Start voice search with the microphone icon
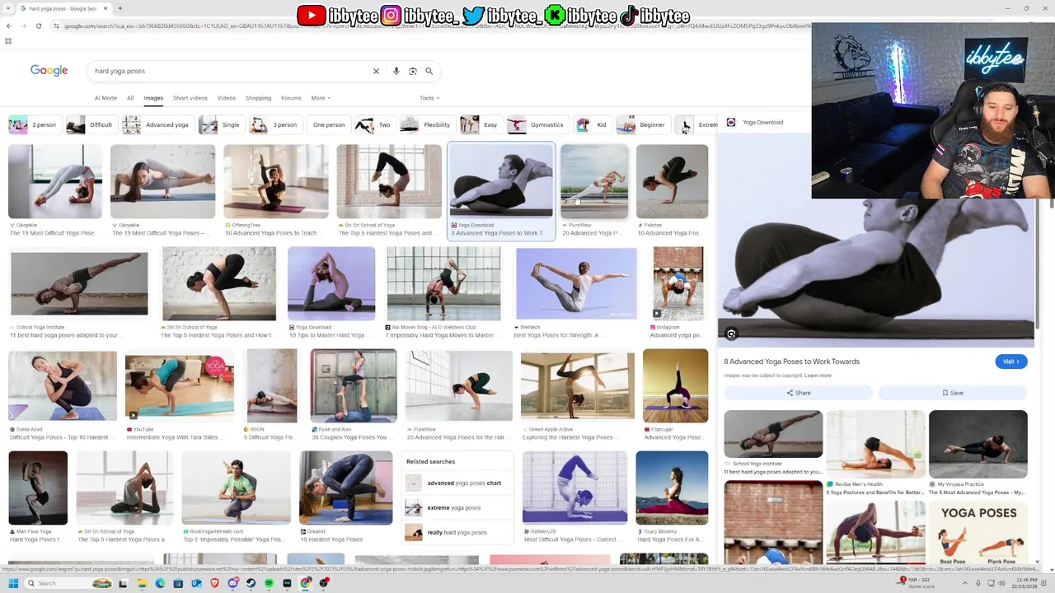Screen dimensions: 1055x593 pos(396,71)
